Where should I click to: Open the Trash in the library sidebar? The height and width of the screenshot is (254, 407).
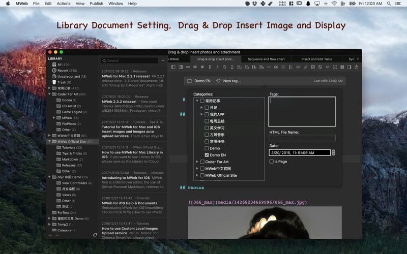click(x=62, y=82)
